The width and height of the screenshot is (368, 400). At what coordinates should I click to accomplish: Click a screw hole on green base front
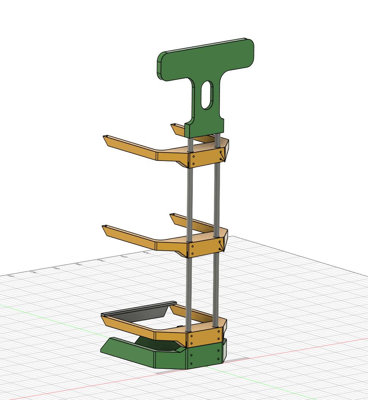click(x=192, y=355)
